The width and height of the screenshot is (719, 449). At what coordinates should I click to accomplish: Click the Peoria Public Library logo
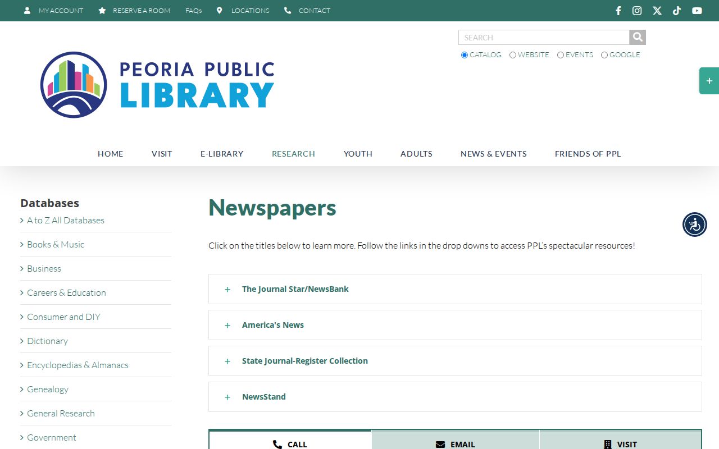(157, 85)
